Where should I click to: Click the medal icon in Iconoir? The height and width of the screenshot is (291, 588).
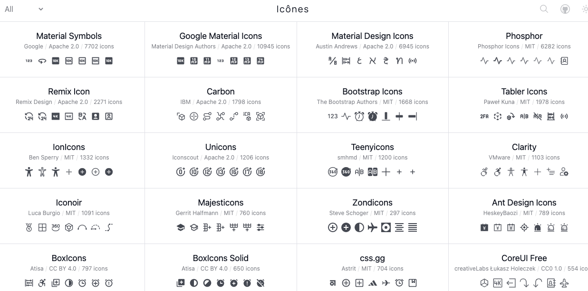(x=29, y=228)
